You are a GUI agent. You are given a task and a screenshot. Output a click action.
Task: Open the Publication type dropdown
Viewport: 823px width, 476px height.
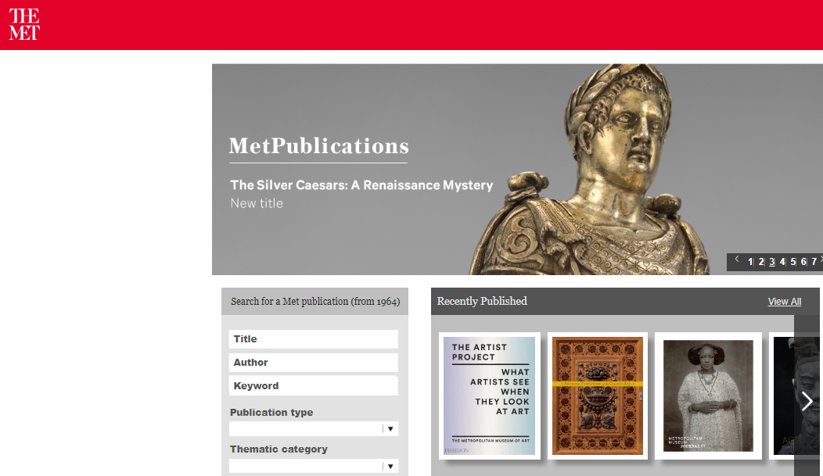pos(314,429)
